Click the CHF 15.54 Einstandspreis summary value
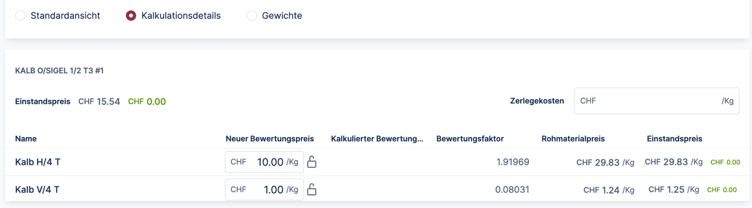 click(x=99, y=102)
